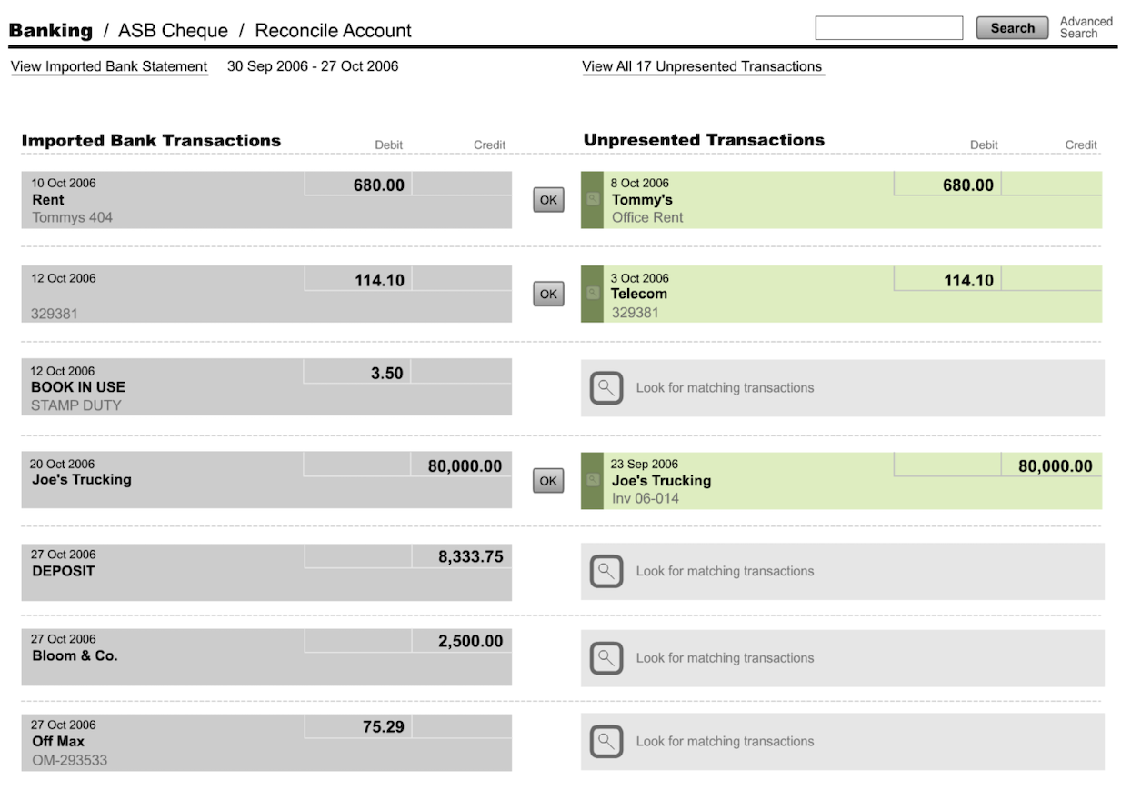Click magnifier icon beside Bloom & Co. row
The height and width of the screenshot is (800, 1131).
tap(606, 658)
